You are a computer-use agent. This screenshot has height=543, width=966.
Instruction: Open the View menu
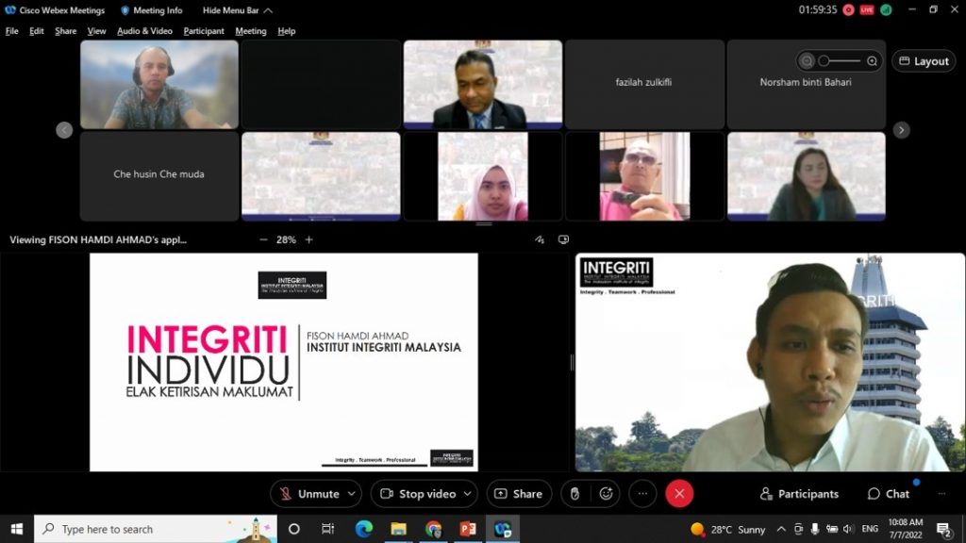(x=96, y=31)
